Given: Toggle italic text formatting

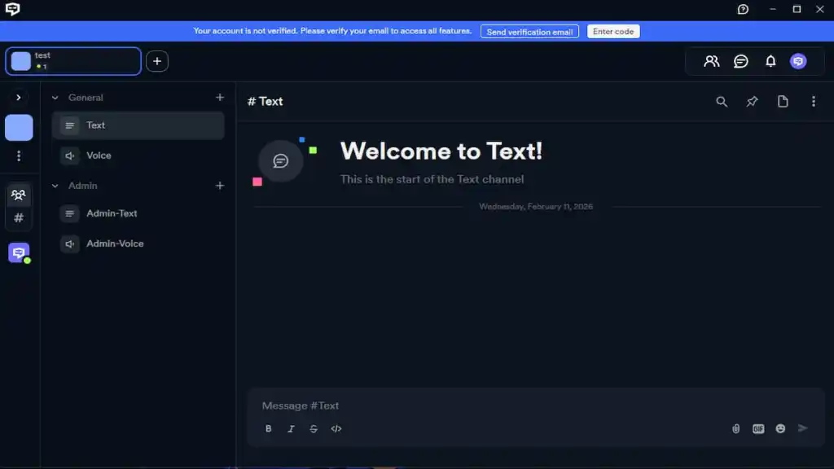Looking at the screenshot, I should tap(291, 428).
